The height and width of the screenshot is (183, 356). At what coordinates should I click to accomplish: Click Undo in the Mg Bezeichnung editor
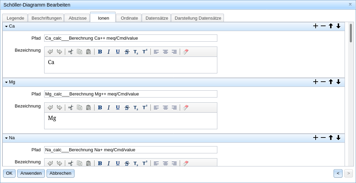point(50,108)
